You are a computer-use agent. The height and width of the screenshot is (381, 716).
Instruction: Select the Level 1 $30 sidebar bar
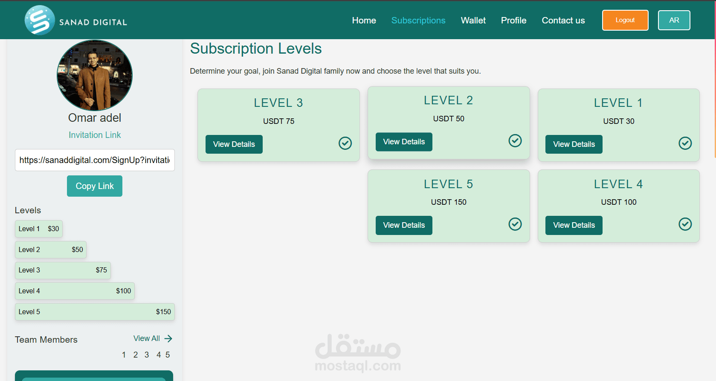click(x=39, y=229)
